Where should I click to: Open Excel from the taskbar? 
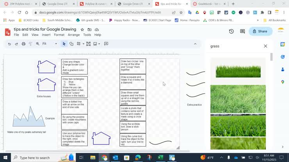point(161,158)
